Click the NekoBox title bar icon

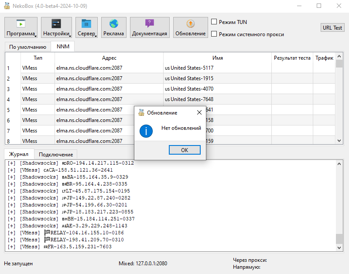point(7,6)
